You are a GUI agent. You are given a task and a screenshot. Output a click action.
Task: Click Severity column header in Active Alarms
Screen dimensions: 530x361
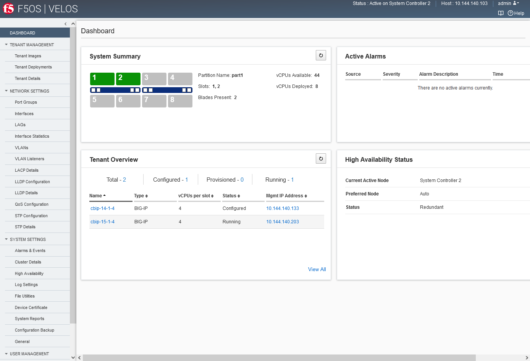pos(391,74)
